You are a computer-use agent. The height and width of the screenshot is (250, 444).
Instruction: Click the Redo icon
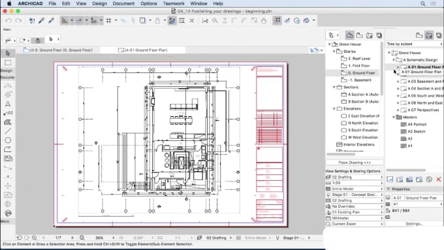coord(18,20)
